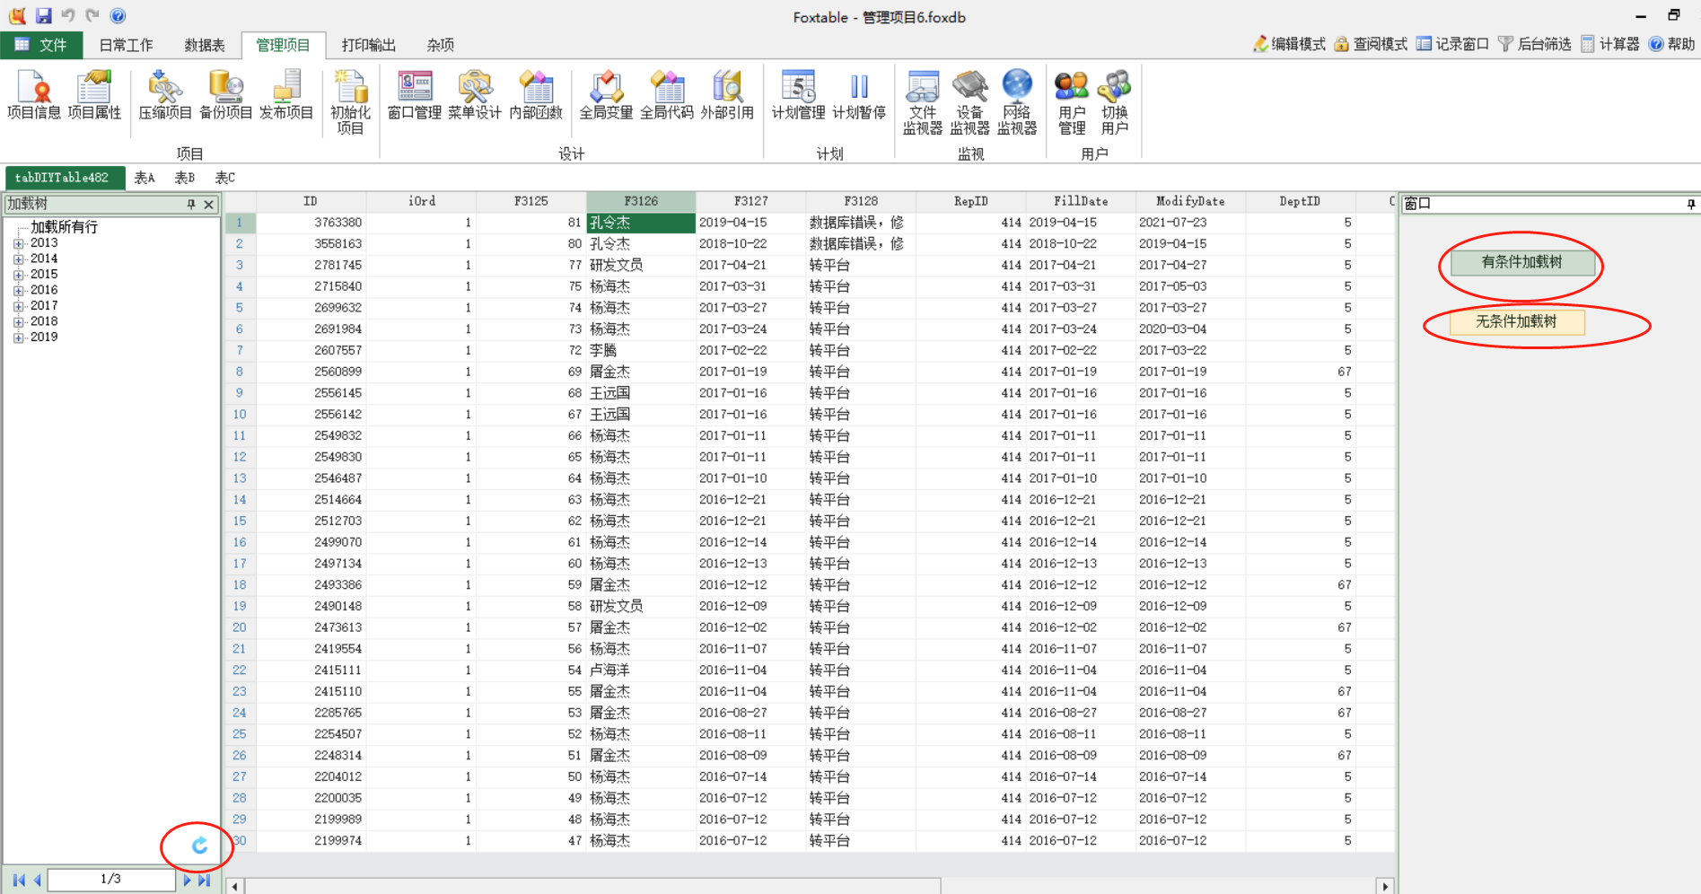This screenshot has width=1701, height=894.
Task: Toggle 查阅模式 view mode
Action: click(x=1371, y=44)
